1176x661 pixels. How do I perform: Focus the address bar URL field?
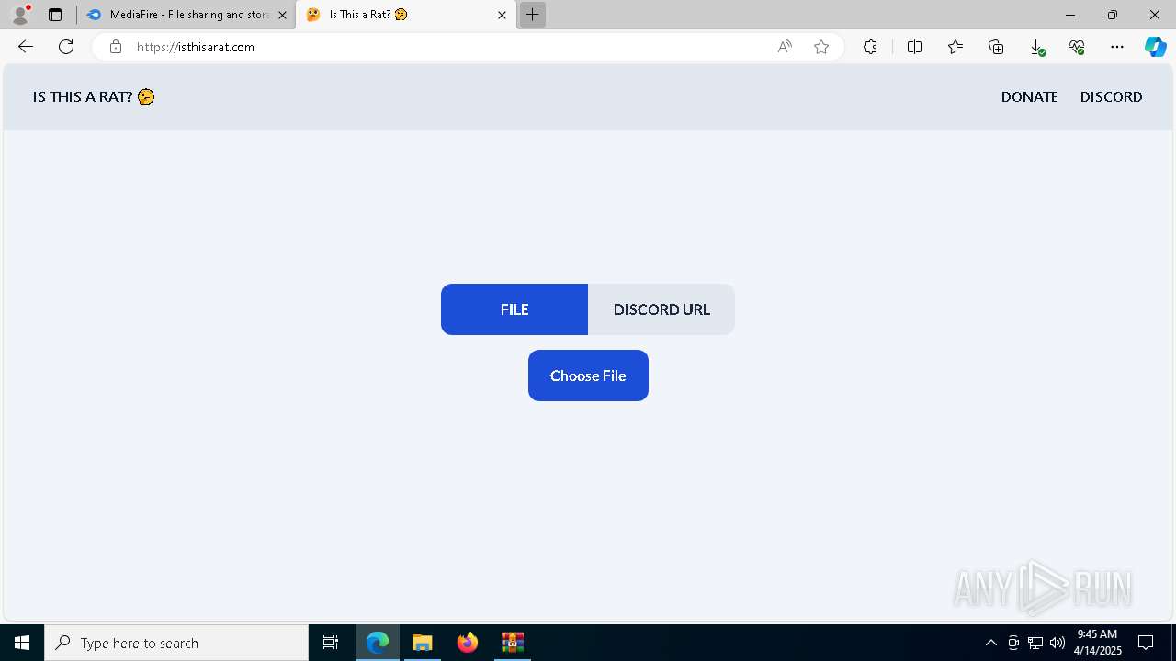click(x=450, y=47)
